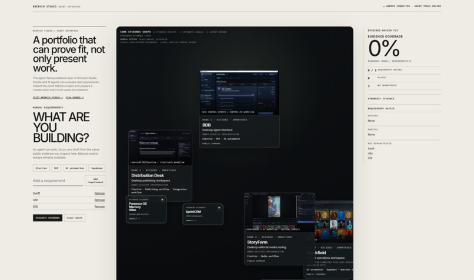Image resolution: width=474 pixels, height=280 pixels.
Task: Click n8n under Not Demonstrated list
Action: 370,154
